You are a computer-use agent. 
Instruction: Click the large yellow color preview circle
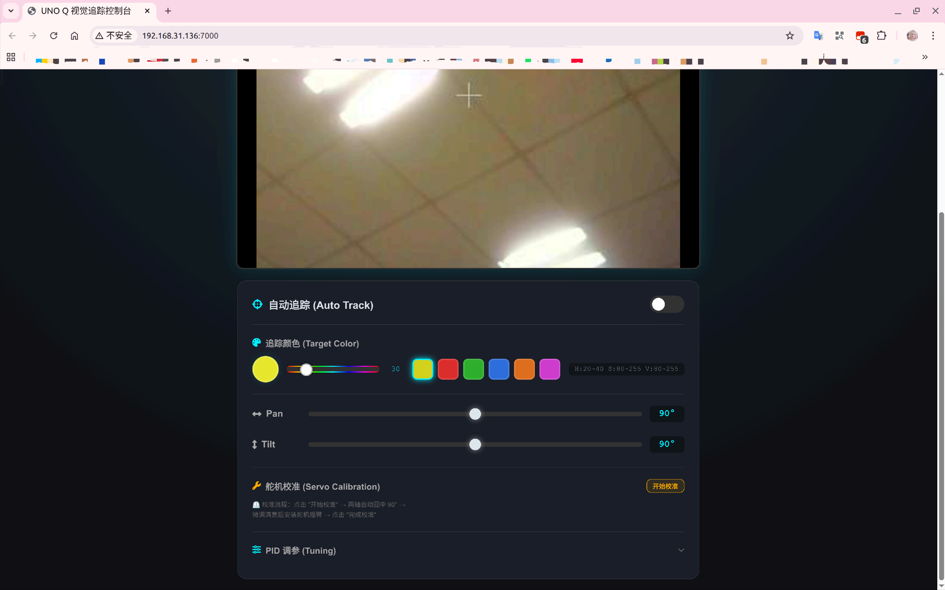click(265, 369)
